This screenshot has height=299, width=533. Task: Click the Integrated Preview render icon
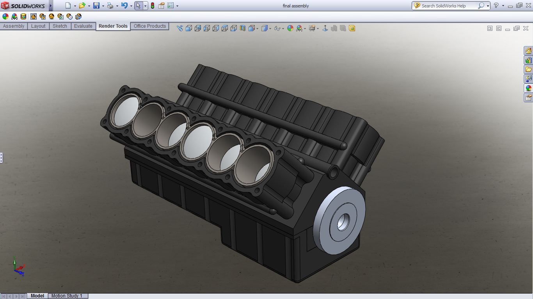[34, 16]
